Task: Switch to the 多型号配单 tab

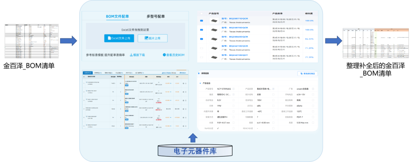Action: [x=156, y=16]
